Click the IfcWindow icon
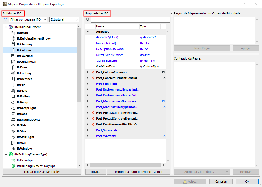Screen dimensions: 262x187 (13, 149)
